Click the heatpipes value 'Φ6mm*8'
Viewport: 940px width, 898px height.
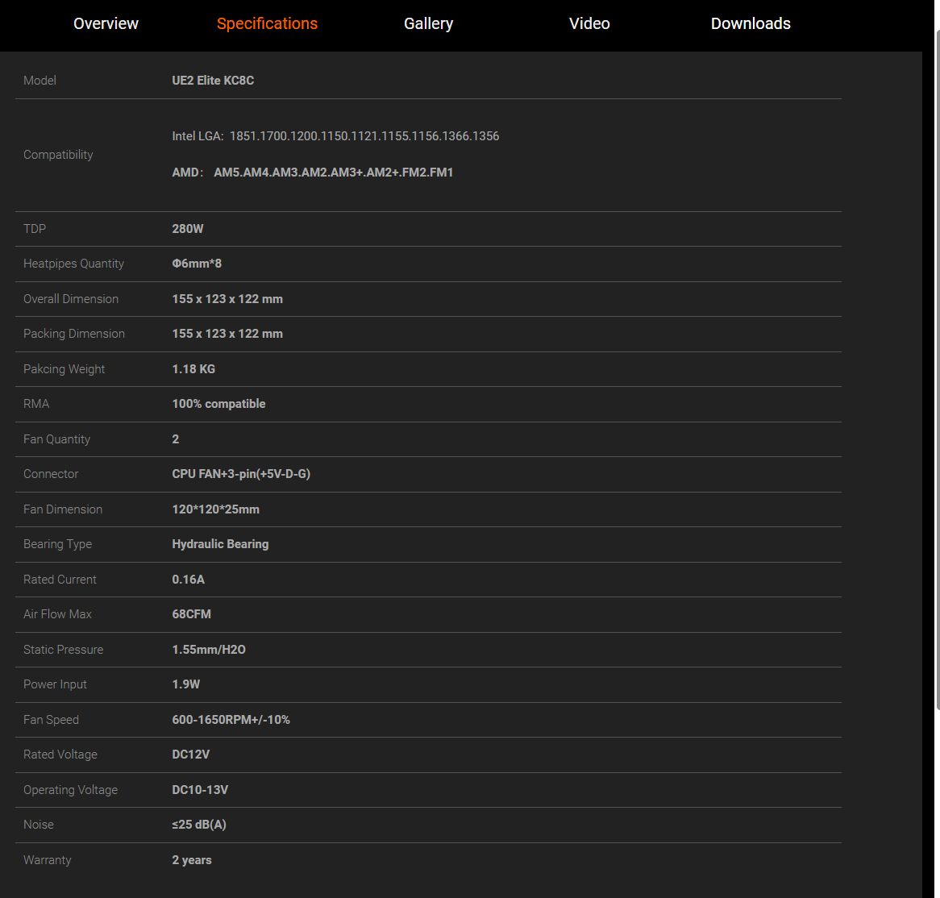pyautogui.click(x=197, y=264)
